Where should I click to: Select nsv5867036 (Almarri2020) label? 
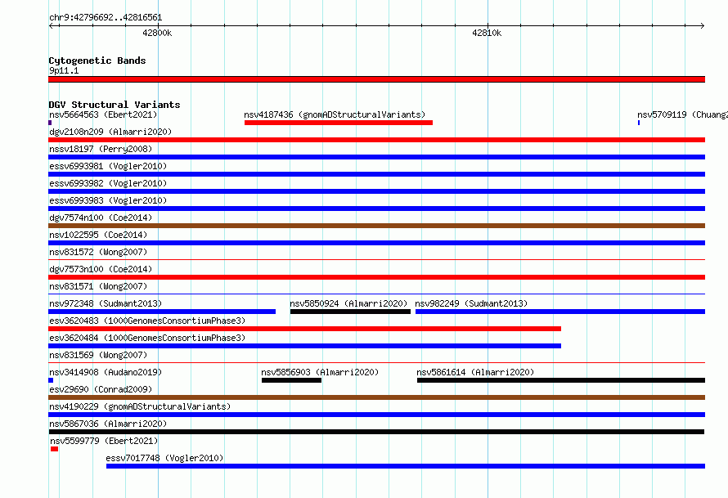[x=108, y=424]
